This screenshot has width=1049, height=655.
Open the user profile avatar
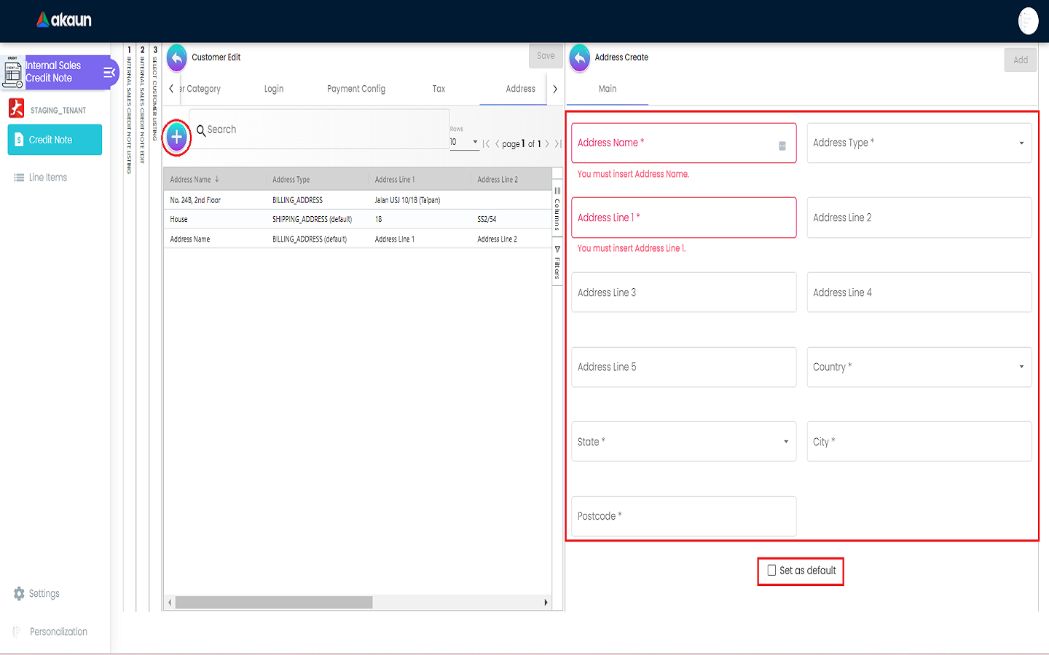pyautogui.click(x=1028, y=21)
